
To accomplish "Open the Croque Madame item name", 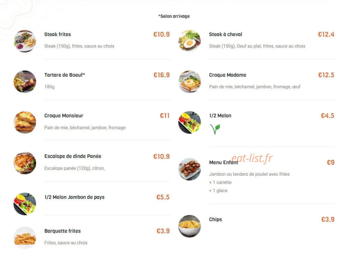I will [x=228, y=75].
